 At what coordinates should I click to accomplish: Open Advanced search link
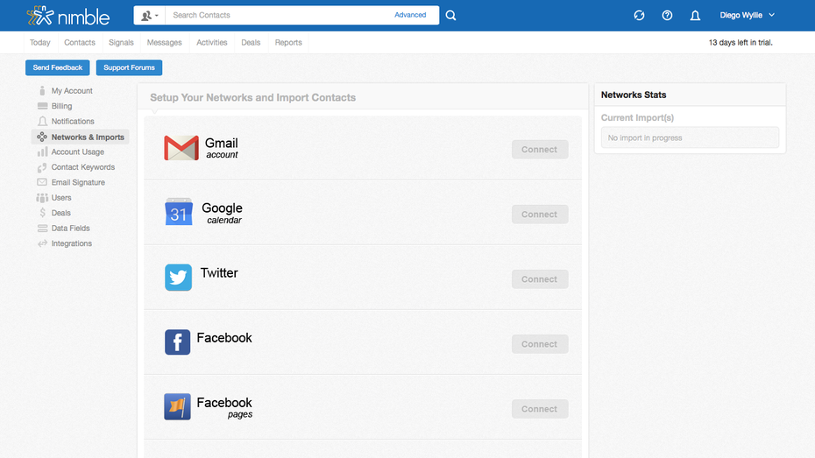pyautogui.click(x=410, y=15)
